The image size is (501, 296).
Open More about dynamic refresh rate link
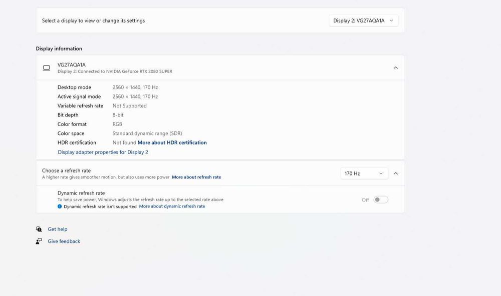click(172, 206)
